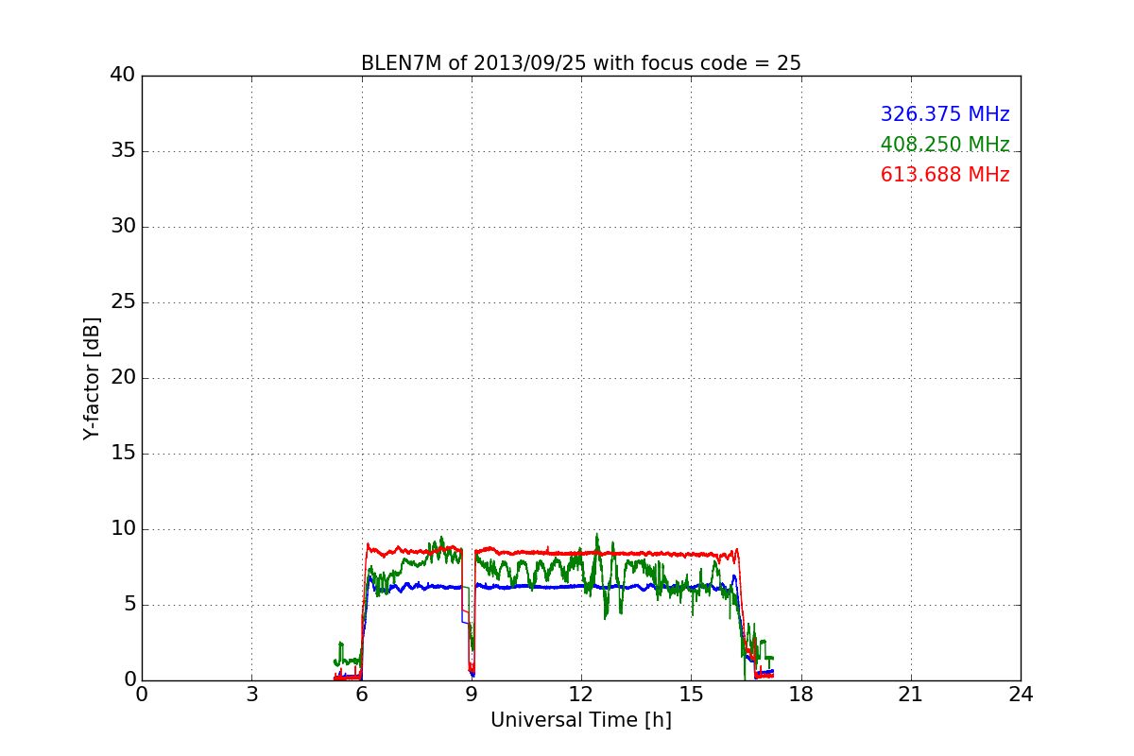Click the plot title 'BLEN7M of 2013/09/25 with focus code = 25'
The image size is (1134, 756).
pyautogui.click(x=580, y=63)
